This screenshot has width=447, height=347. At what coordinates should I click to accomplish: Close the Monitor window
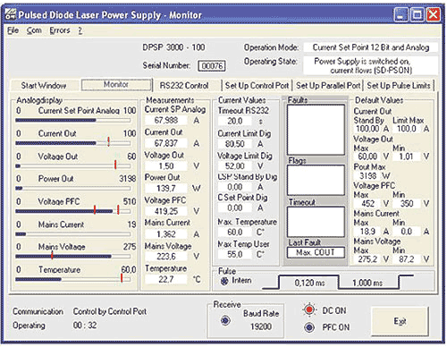pyautogui.click(x=434, y=14)
